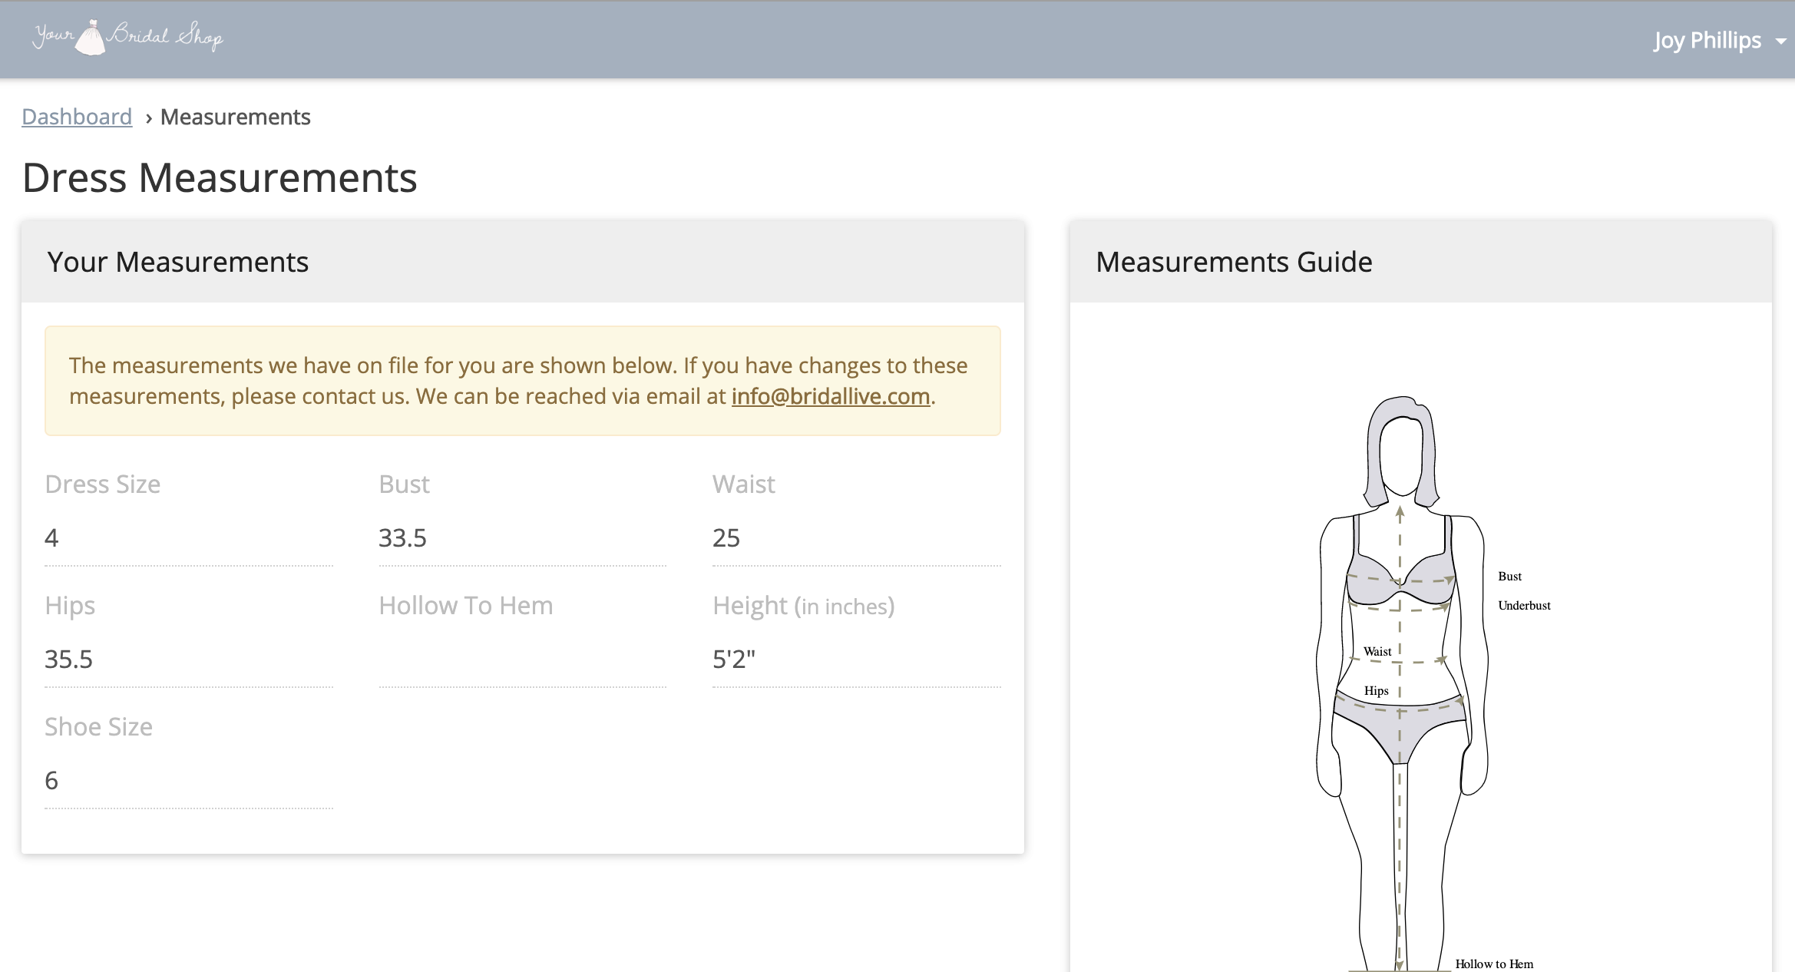Open the info@bridallive.com email link

click(x=830, y=396)
